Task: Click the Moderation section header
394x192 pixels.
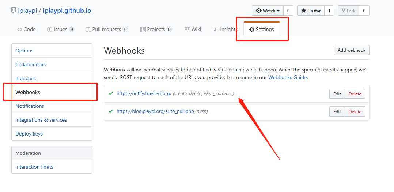Action: 52,153
